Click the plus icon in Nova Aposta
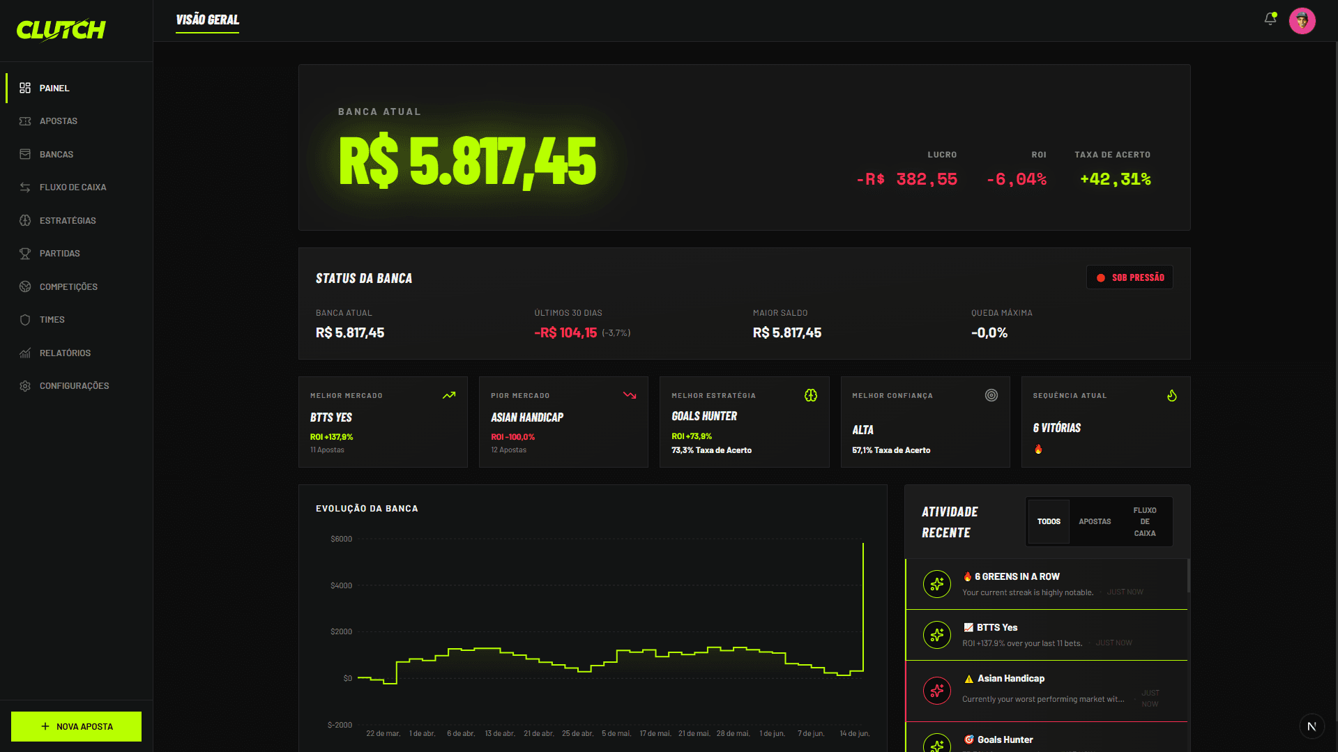This screenshot has width=1338, height=752. tap(45, 726)
